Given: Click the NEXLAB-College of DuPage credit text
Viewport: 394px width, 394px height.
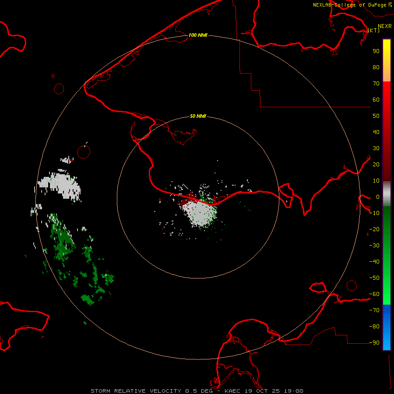Looking at the screenshot, I should coord(352,5).
